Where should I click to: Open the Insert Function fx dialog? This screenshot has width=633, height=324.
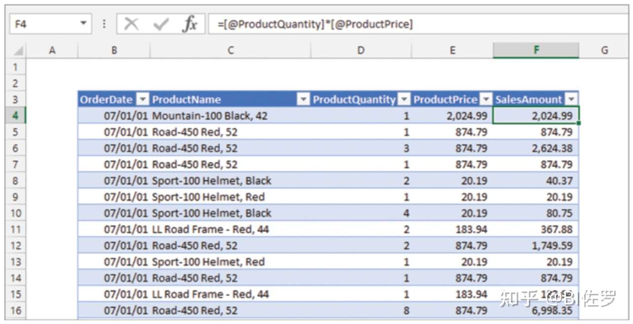tap(189, 24)
